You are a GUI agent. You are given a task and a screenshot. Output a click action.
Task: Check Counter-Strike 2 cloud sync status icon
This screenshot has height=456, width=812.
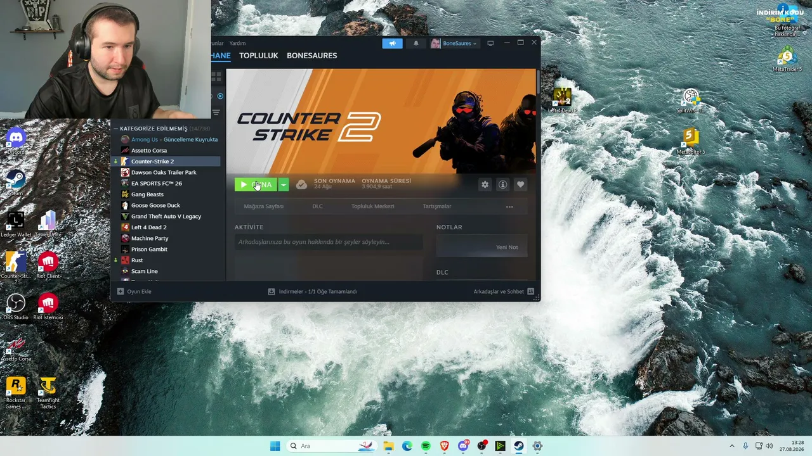coord(302,184)
